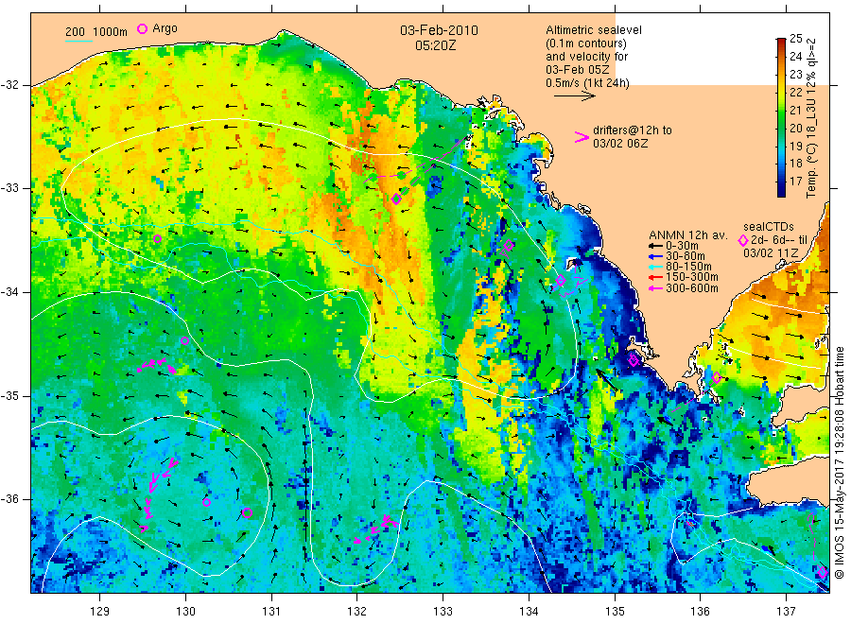Click the 17 label on the color bar
Screen dimensions: 851x624
tap(795, 182)
